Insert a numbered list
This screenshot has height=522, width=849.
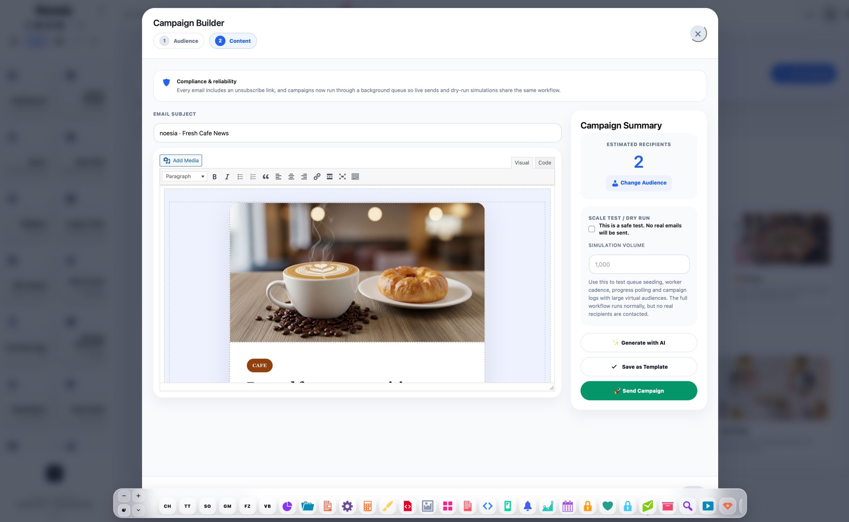(x=253, y=177)
